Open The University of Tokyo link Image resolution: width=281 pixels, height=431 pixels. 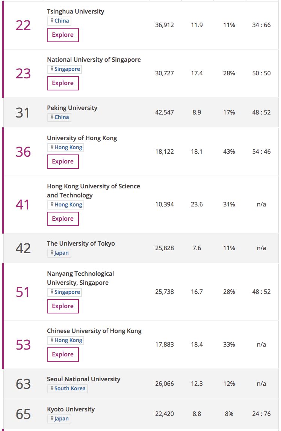[x=81, y=243]
